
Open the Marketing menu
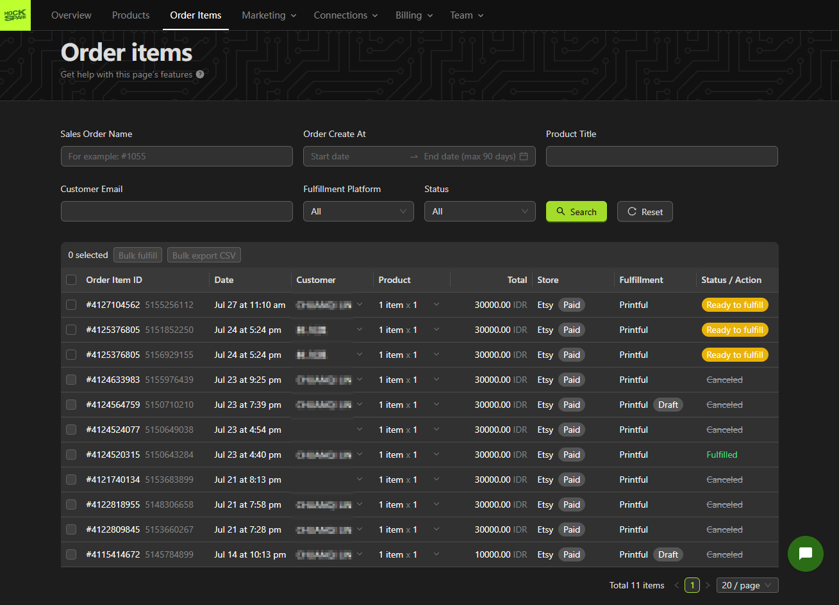pyautogui.click(x=269, y=15)
